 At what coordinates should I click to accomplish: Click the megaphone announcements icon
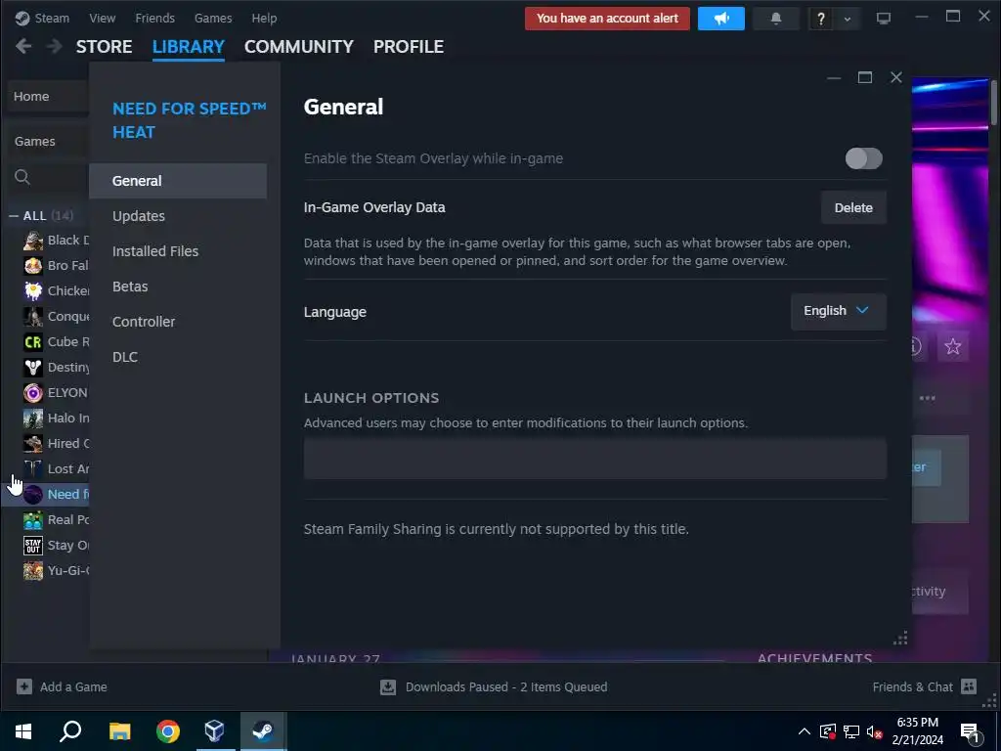point(720,19)
